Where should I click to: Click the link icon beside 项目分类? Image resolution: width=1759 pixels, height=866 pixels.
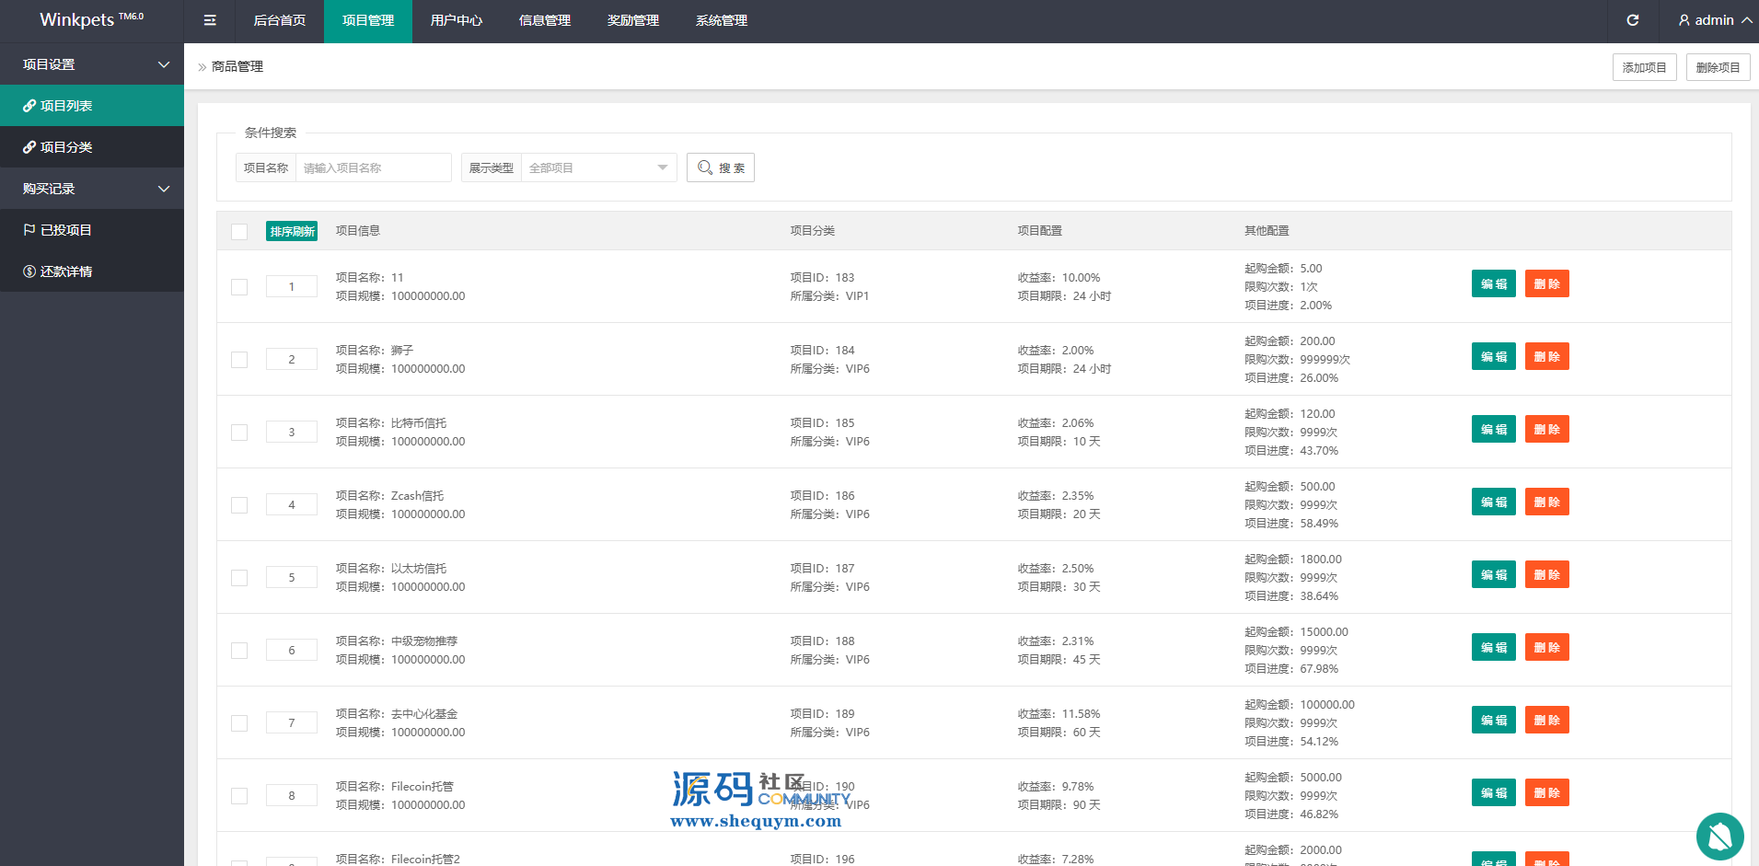29,147
